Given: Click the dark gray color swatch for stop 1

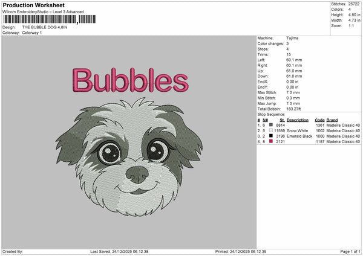Looking at the screenshot, I should [x=271, y=125].
